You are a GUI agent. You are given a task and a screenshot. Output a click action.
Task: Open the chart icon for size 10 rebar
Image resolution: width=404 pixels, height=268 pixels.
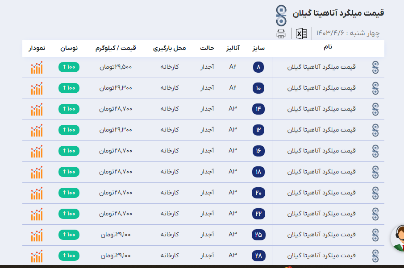tap(37, 88)
